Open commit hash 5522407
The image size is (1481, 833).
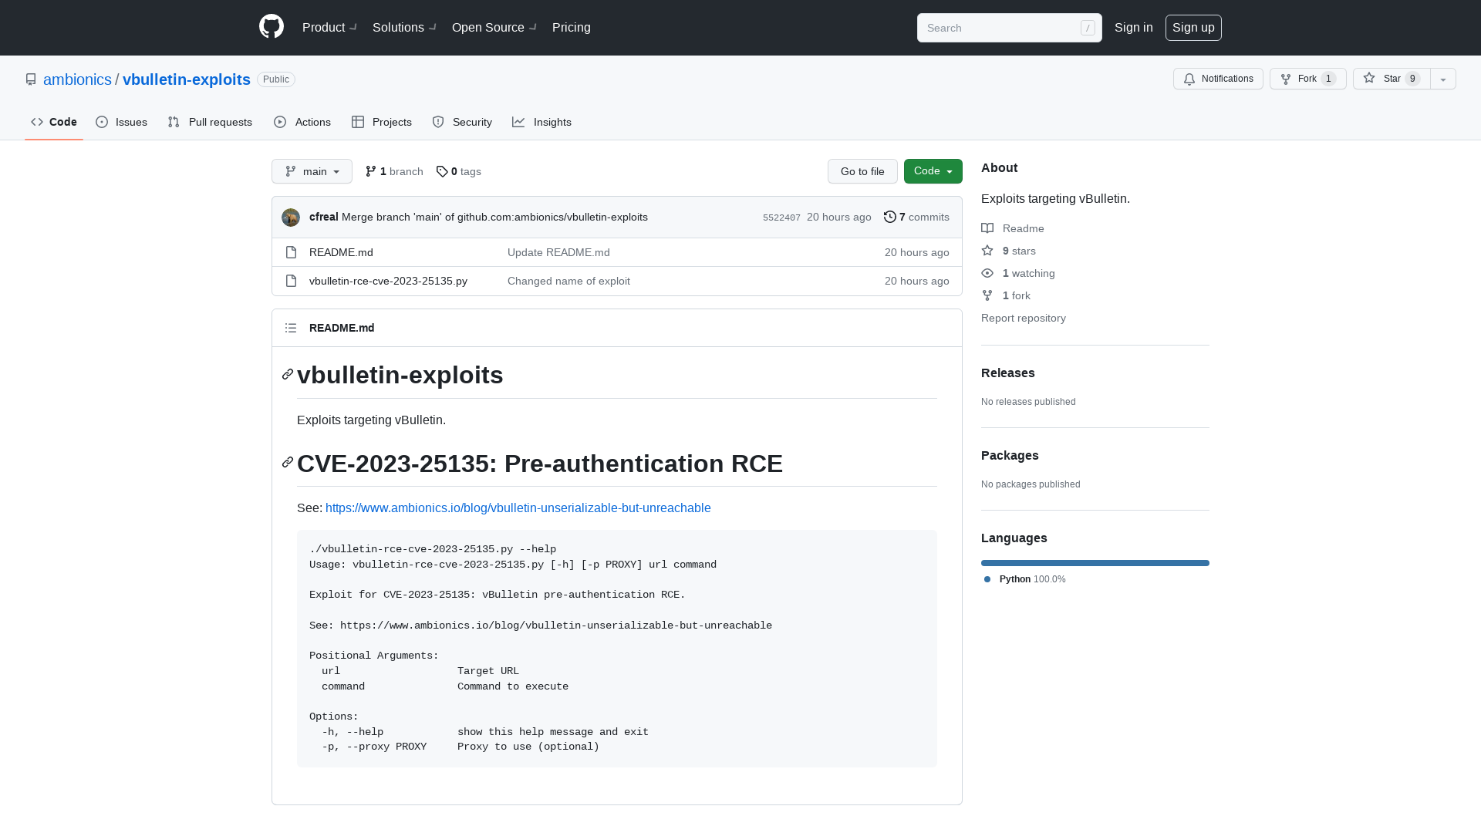coord(781,218)
